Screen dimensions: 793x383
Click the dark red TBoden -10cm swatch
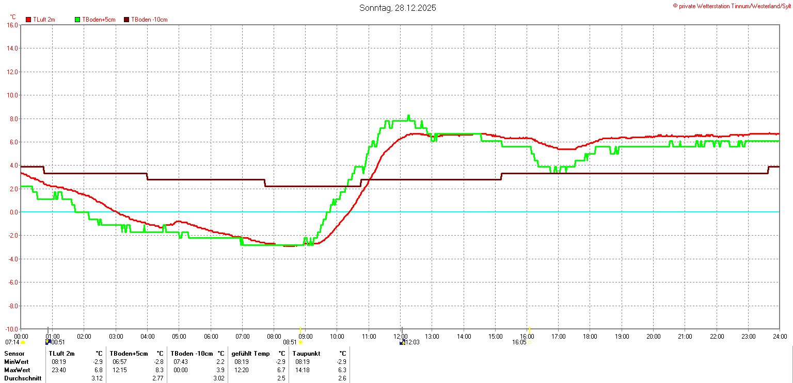[x=126, y=20]
